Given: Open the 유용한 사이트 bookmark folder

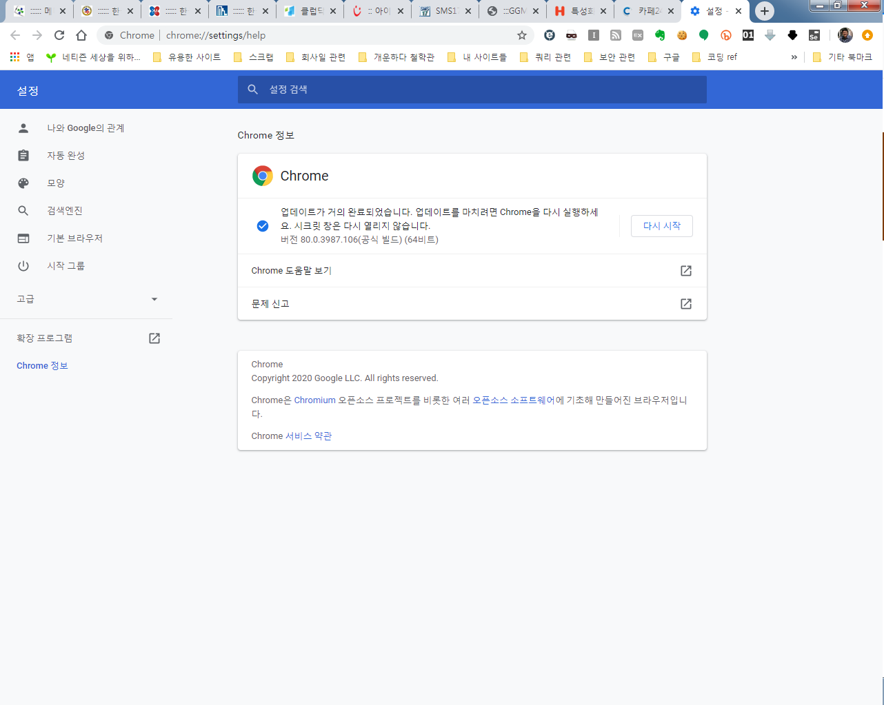Looking at the screenshot, I should pyautogui.click(x=186, y=57).
